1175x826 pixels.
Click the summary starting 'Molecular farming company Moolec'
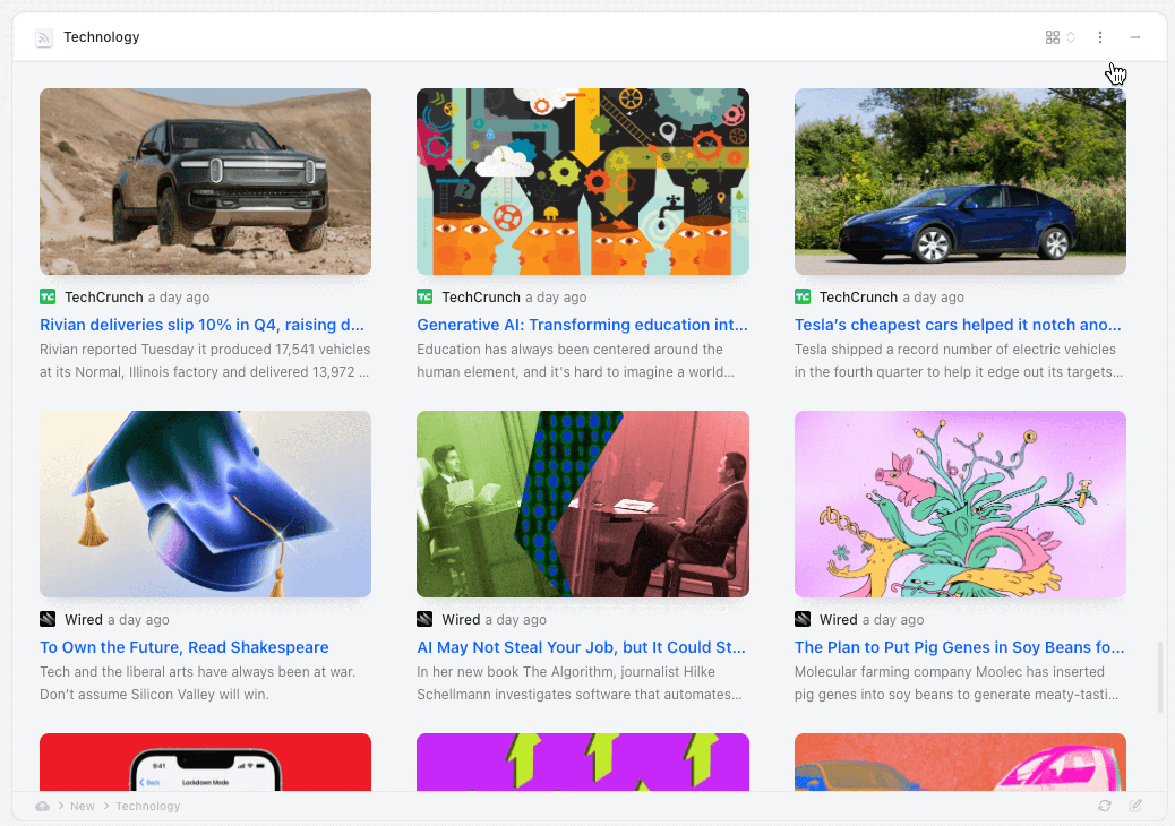(957, 683)
